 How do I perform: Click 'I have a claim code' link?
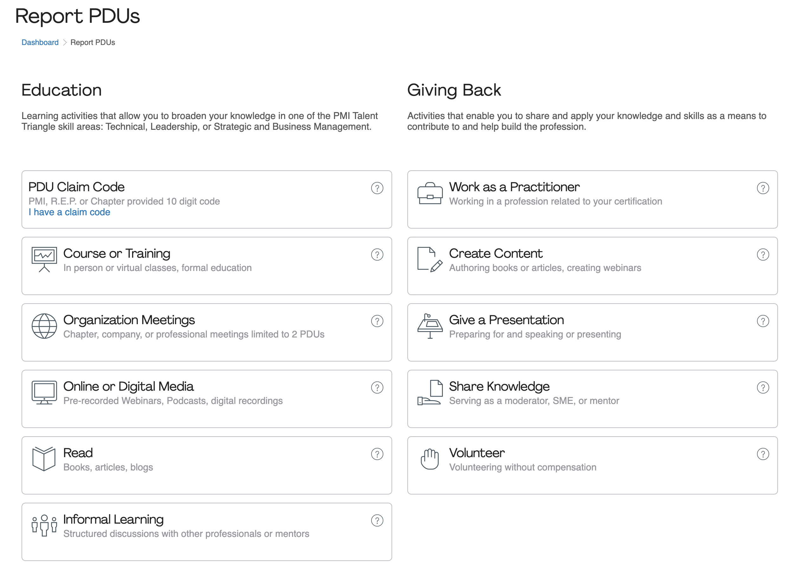(70, 212)
